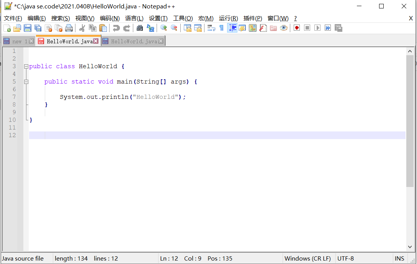The image size is (417, 264).
Task: Toggle Folder as Workspace panel
Action: coord(273,28)
